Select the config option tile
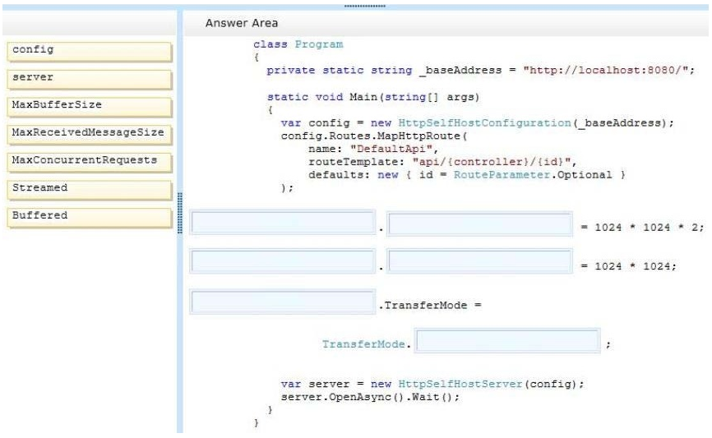The height and width of the screenshot is (438, 712). (x=90, y=51)
